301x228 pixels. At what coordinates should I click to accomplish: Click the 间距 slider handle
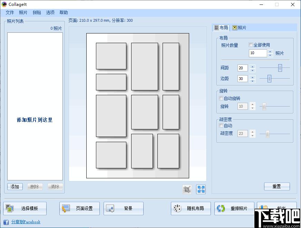[280, 68]
